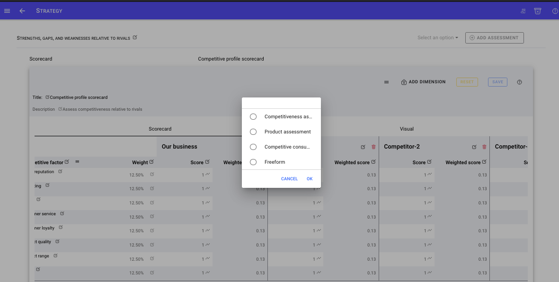Open the hamburger navigation menu
Screen dimensions: 559x282
(7, 11)
